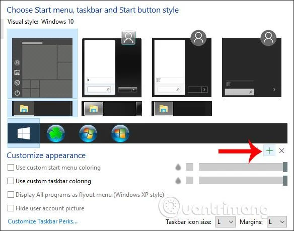This screenshot has width=294, height=231.
Task: Toggle Display All programs as flyout menu
Action: click(x=11, y=195)
